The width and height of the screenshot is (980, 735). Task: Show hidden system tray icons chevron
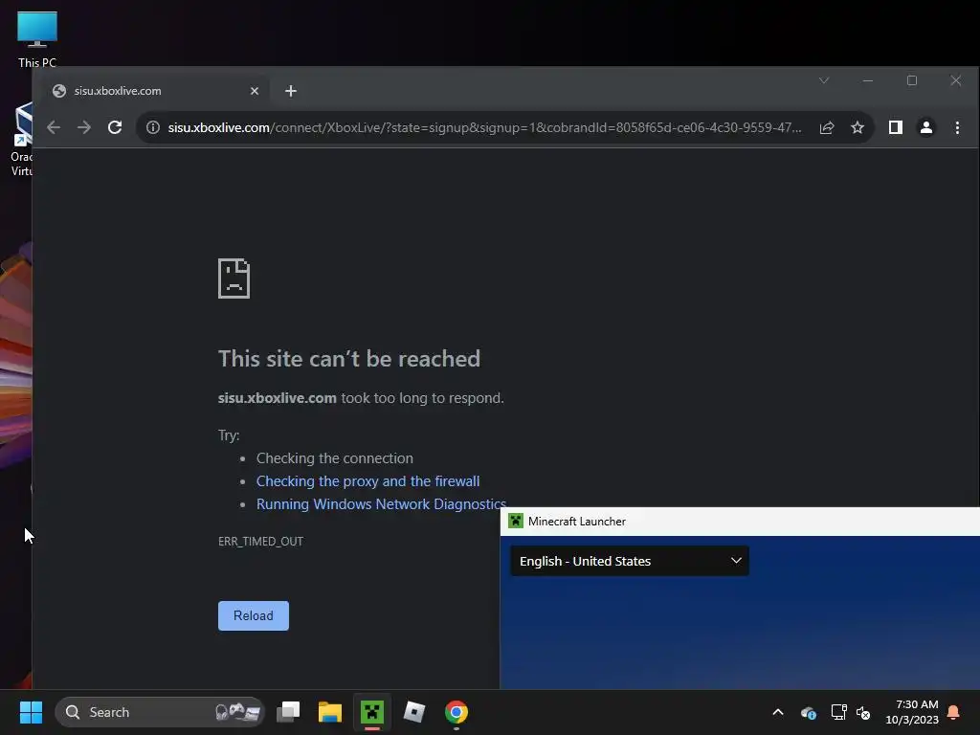point(778,712)
